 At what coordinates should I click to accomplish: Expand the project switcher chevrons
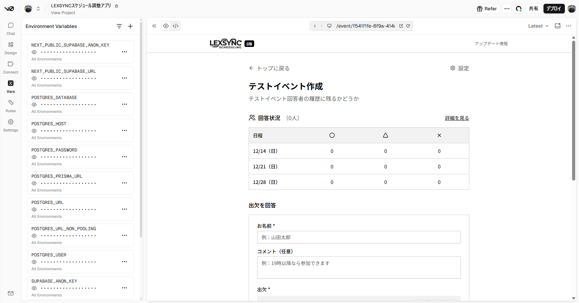click(38, 9)
